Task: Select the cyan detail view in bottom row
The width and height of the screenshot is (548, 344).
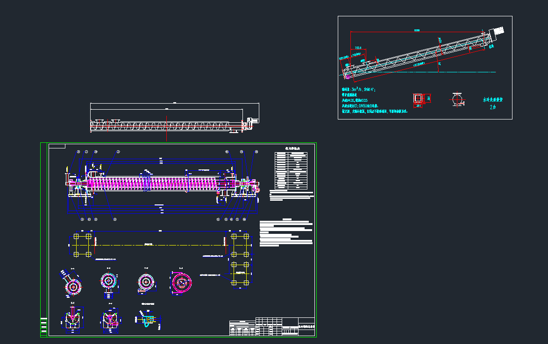Action: tap(147, 319)
